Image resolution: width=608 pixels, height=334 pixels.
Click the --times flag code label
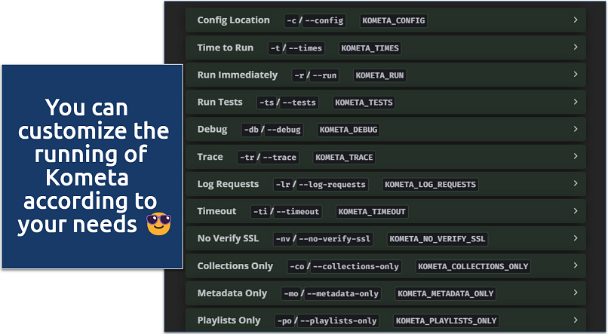305,48
